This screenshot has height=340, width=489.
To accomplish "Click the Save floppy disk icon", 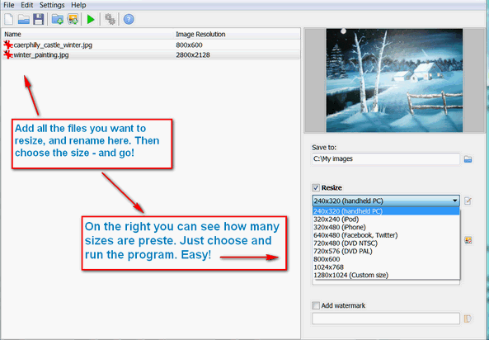I will 39,19.
